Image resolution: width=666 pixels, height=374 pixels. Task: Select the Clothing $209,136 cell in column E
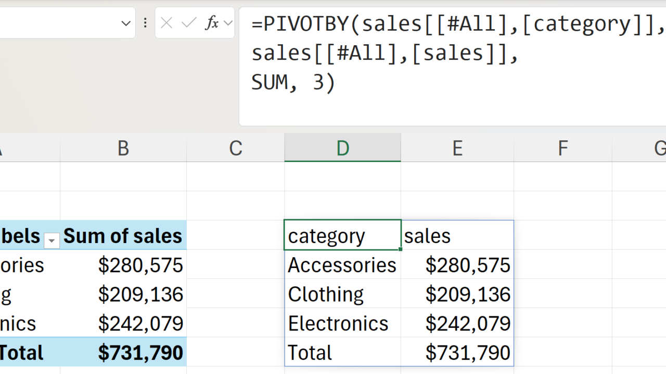pyautogui.click(x=457, y=295)
